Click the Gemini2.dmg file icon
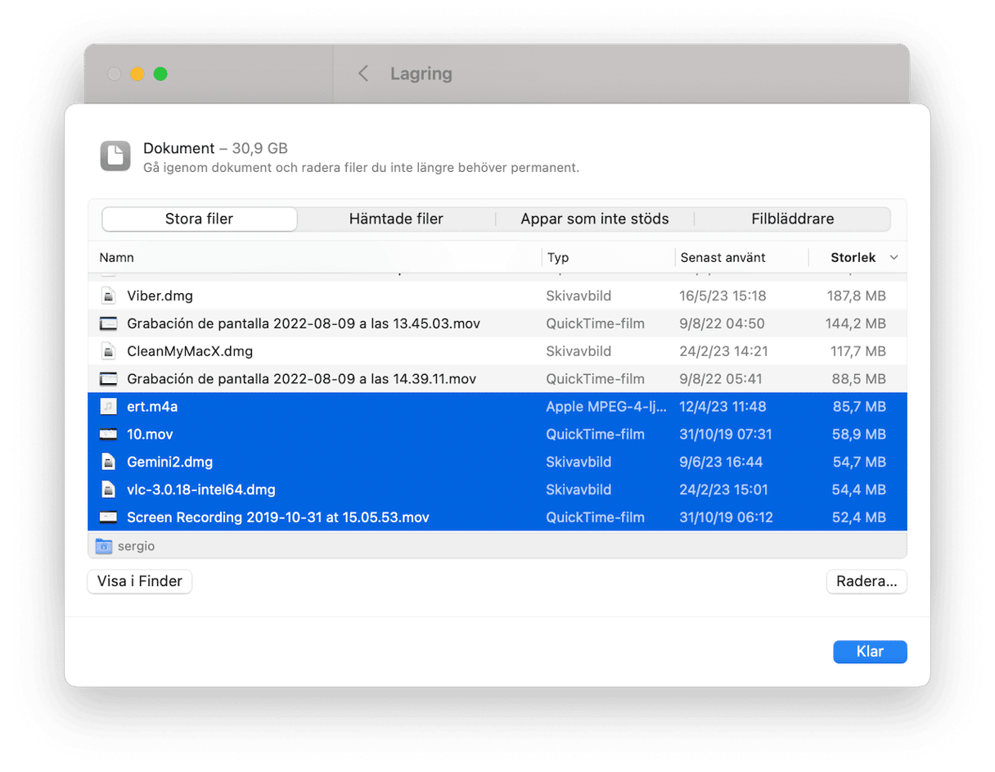 coord(108,463)
